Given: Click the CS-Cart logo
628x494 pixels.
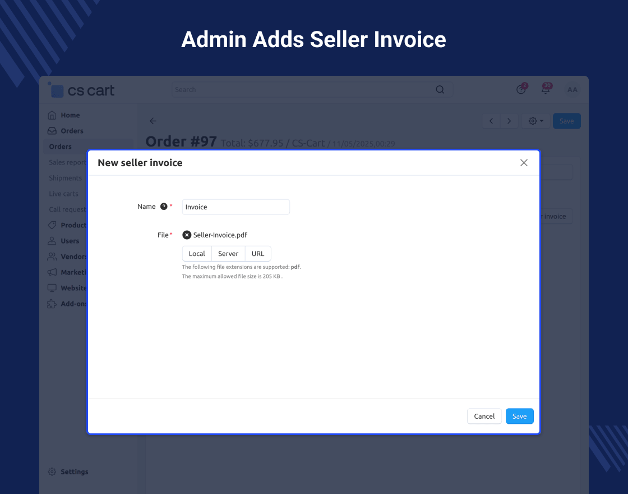Looking at the screenshot, I should (82, 90).
